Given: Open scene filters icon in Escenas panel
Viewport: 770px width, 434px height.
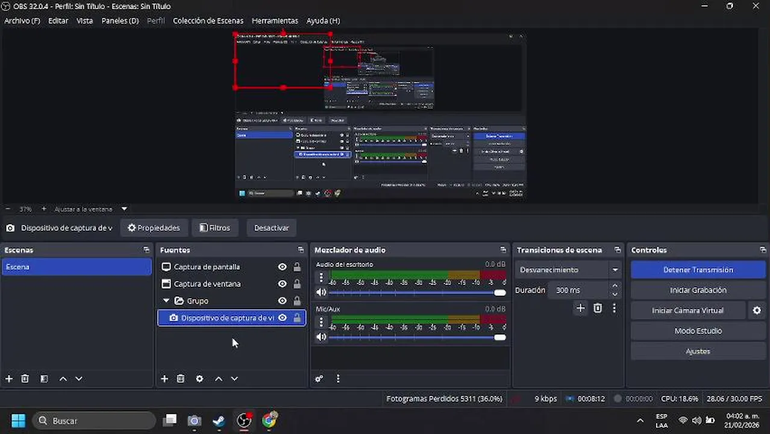Looking at the screenshot, I should (x=44, y=379).
